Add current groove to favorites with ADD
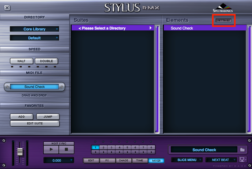The height and width of the screenshot is (169, 252). [21, 116]
